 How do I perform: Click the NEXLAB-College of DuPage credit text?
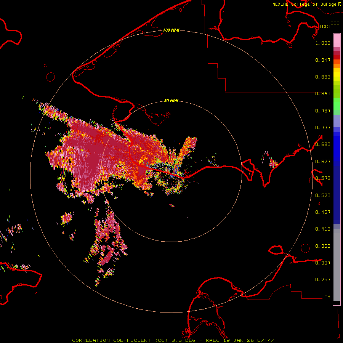[305, 4]
